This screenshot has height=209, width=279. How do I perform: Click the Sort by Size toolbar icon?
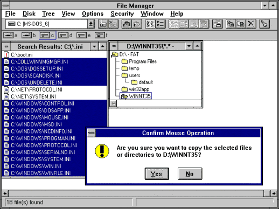(x=194, y=24)
